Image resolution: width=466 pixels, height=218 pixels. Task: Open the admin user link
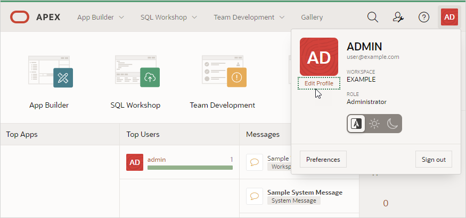157,160
